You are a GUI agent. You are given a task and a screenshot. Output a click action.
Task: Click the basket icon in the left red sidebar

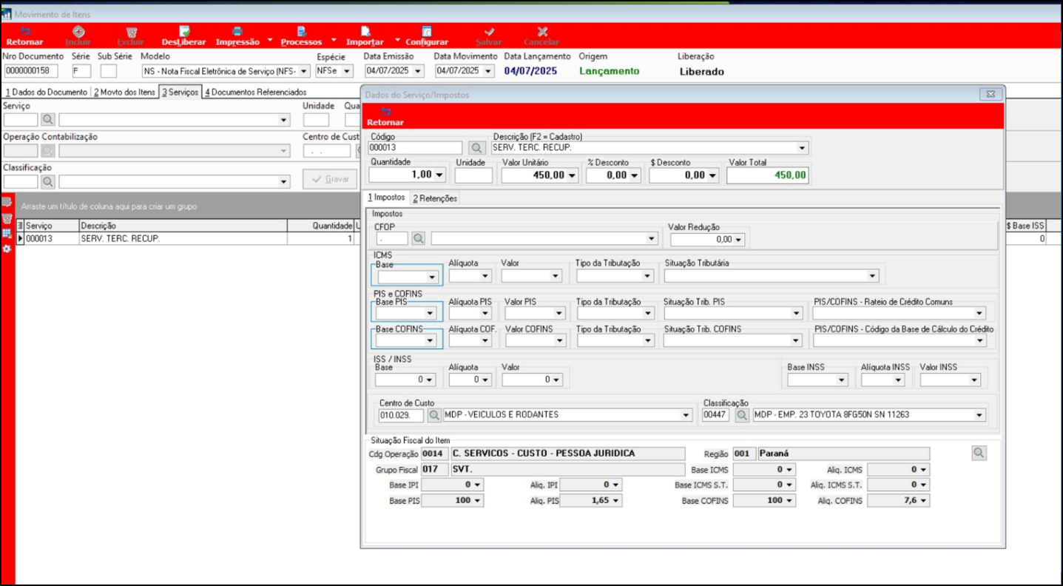coord(7,218)
